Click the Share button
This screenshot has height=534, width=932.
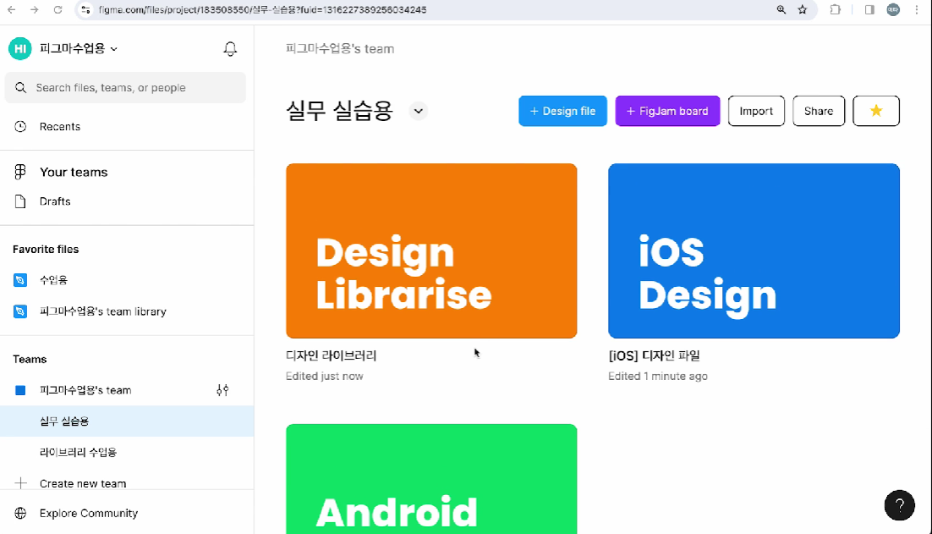tap(819, 111)
